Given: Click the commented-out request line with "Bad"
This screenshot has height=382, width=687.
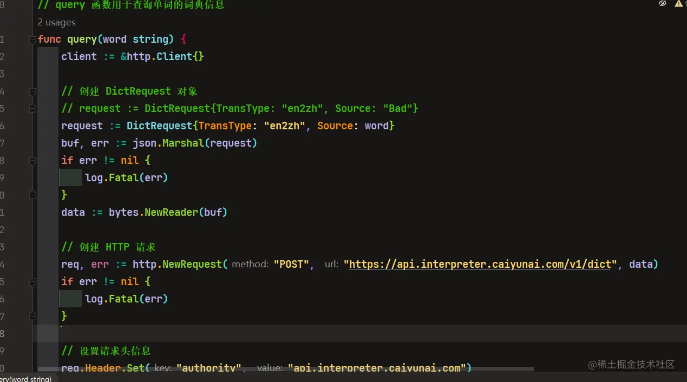Looking at the screenshot, I should pos(240,108).
